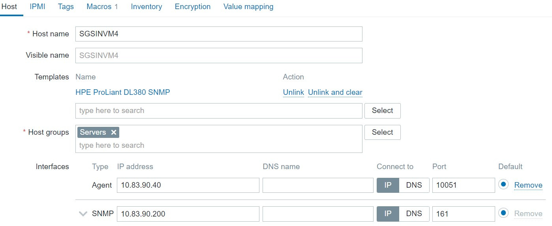Open the Inventory tab
The height and width of the screenshot is (226, 552).
[146, 7]
